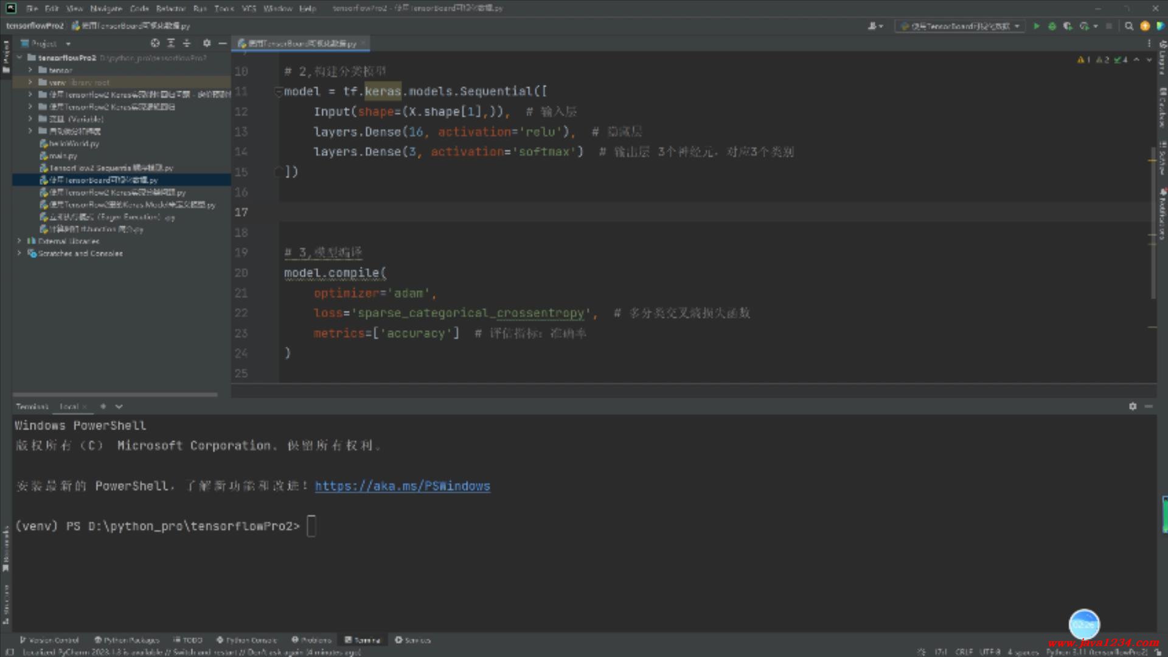Open Search Everywhere magnifier icon
Image resolution: width=1168 pixels, height=657 pixels.
click(1129, 26)
